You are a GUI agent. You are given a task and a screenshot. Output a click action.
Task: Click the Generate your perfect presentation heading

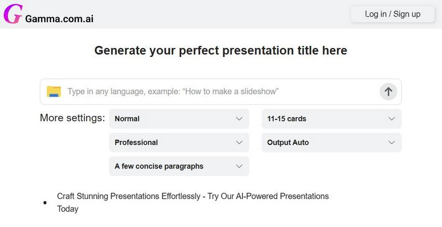[220, 51]
